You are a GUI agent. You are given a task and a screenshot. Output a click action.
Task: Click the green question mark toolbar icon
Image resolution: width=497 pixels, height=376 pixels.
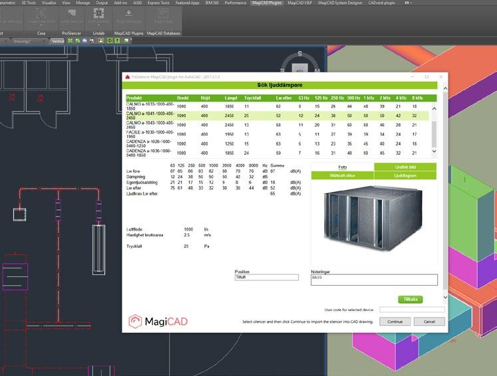tap(117, 41)
